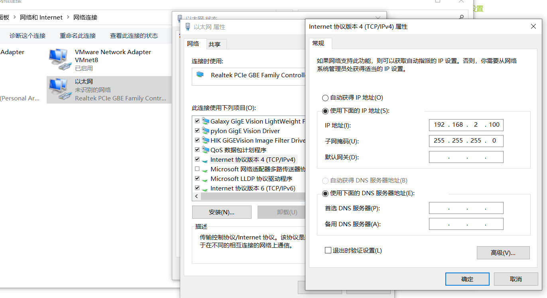The height and width of the screenshot is (298, 547).
Task: Select 使用下面的 DNS 服务器地址 radio button
Action: [325, 193]
